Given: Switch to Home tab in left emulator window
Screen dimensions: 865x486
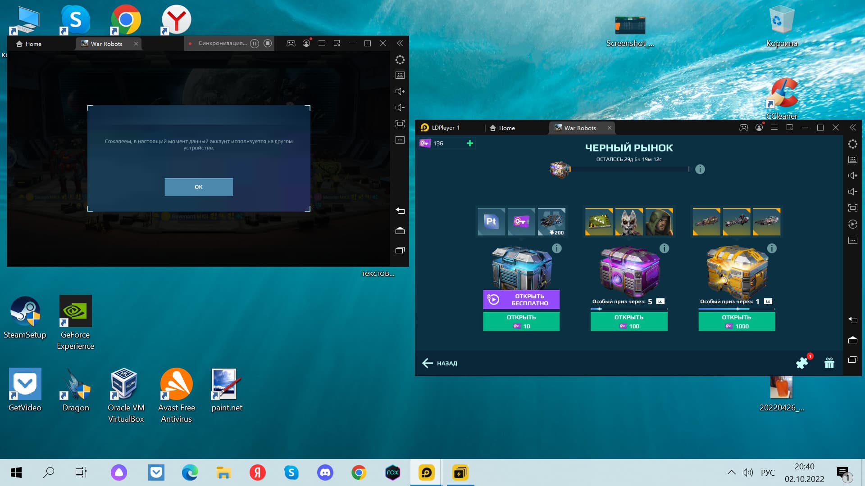Looking at the screenshot, I should tap(29, 44).
